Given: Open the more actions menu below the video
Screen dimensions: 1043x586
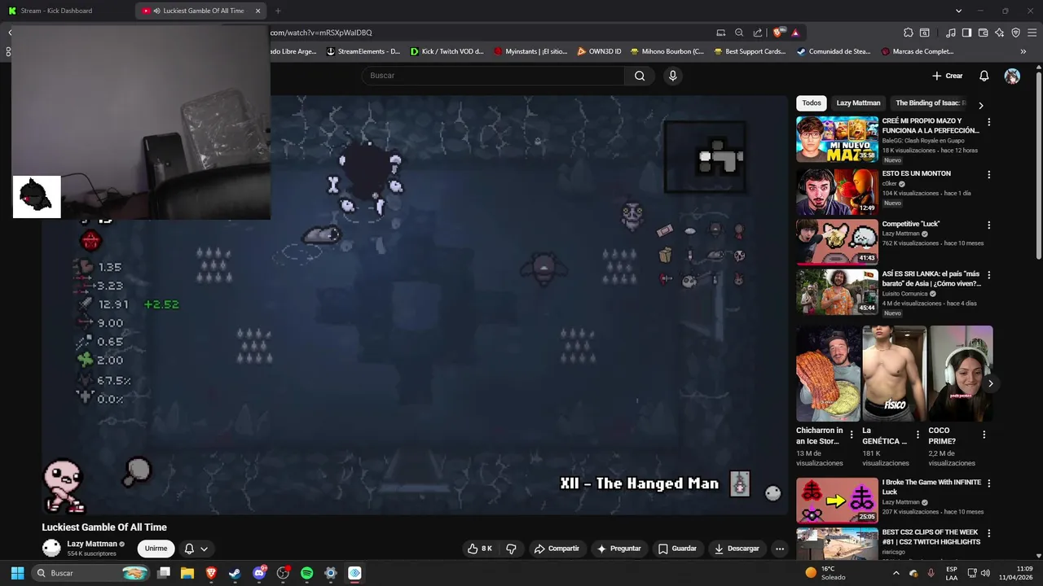Looking at the screenshot, I should 780,549.
